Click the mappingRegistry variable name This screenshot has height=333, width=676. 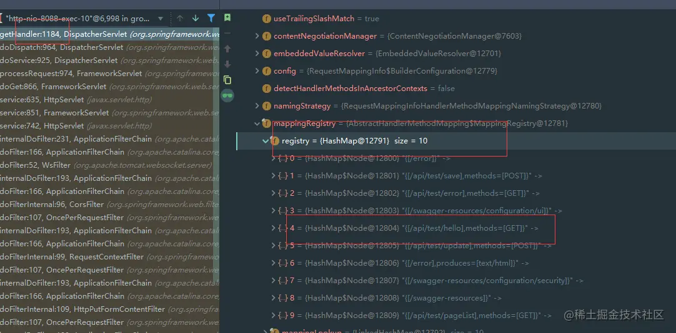(304, 123)
